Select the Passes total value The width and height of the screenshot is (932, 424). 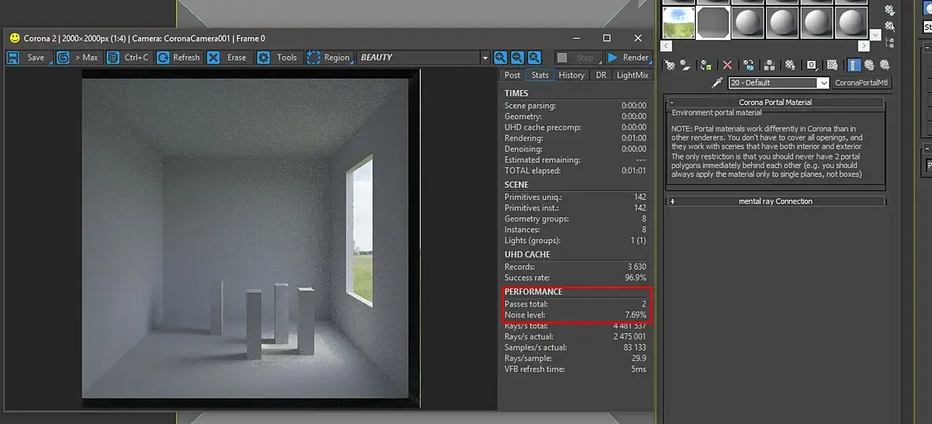pyautogui.click(x=644, y=304)
